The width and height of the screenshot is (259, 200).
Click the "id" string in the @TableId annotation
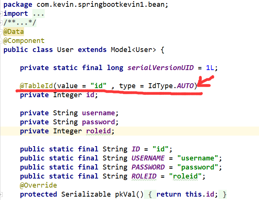98,86
